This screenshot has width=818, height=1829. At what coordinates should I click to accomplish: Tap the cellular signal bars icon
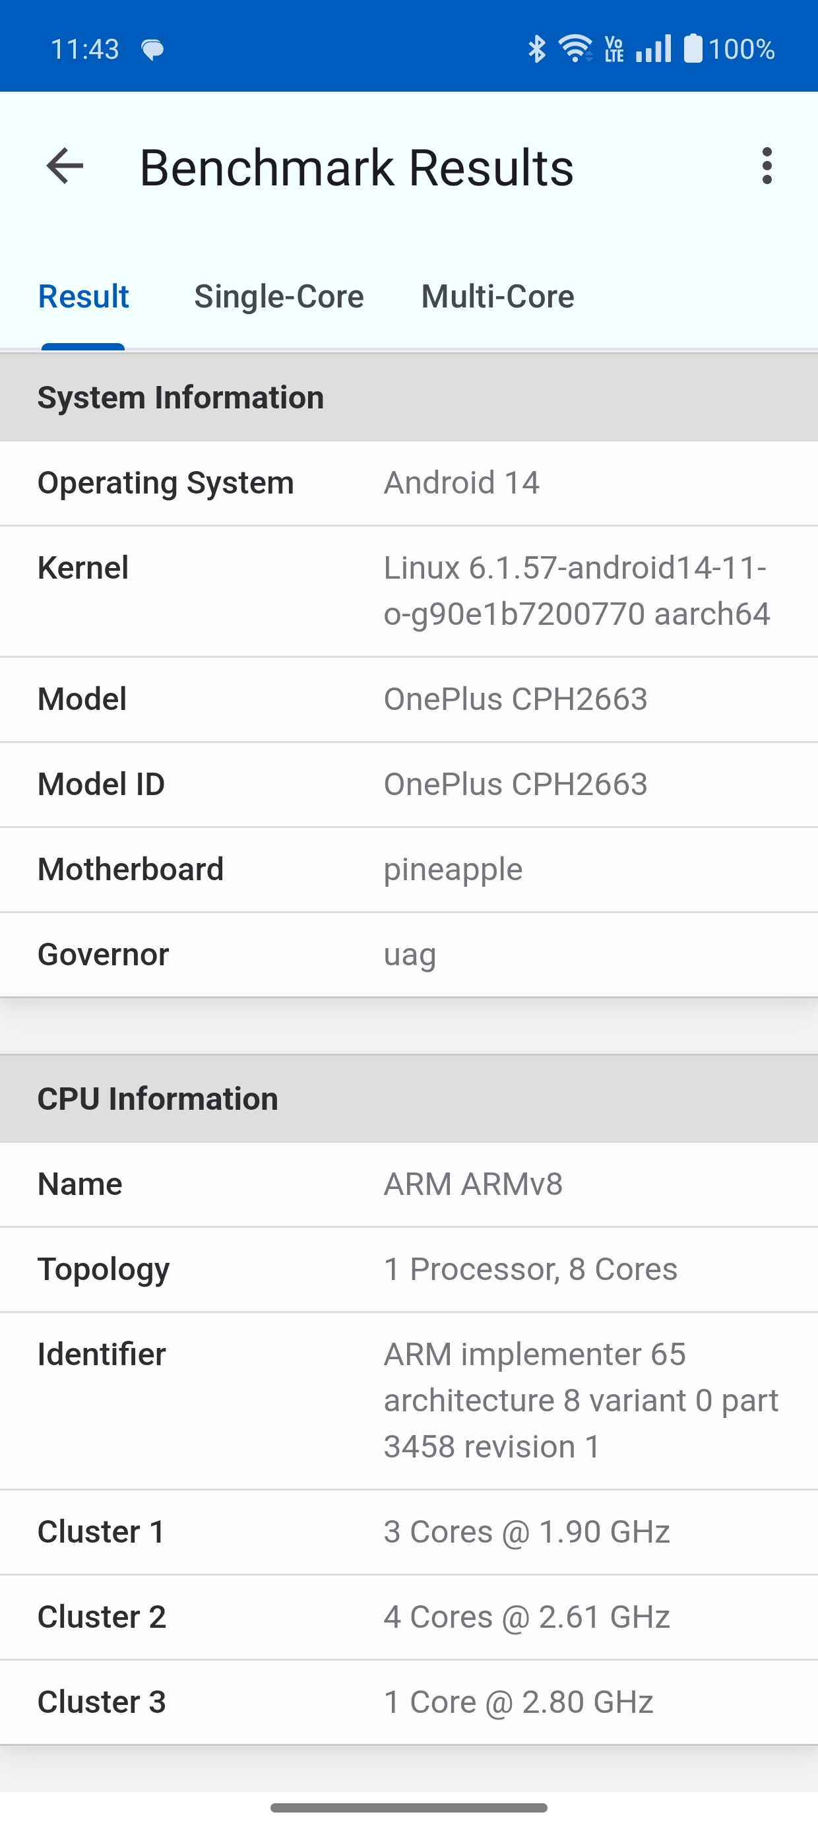click(x=653, y=49)
